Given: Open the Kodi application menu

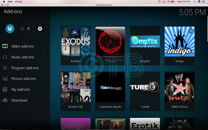Looking at the screenshot, I should point(10,2).
